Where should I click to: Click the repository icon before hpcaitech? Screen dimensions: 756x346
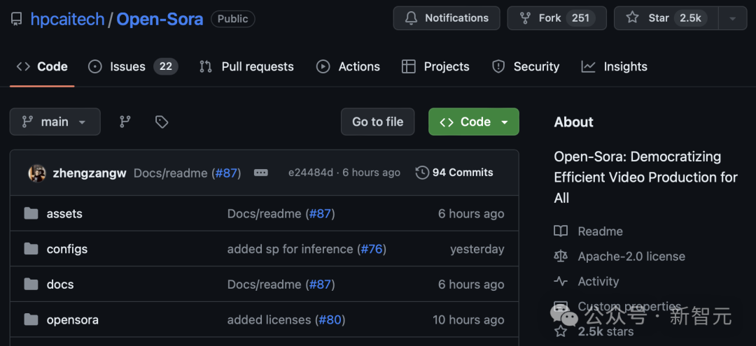click(16, 19)
